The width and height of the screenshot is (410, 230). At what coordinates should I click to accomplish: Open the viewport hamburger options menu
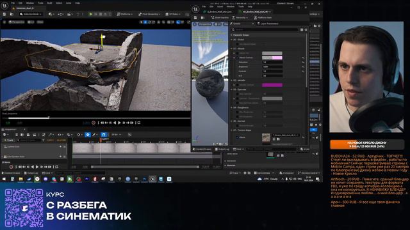tap(4, 22)
